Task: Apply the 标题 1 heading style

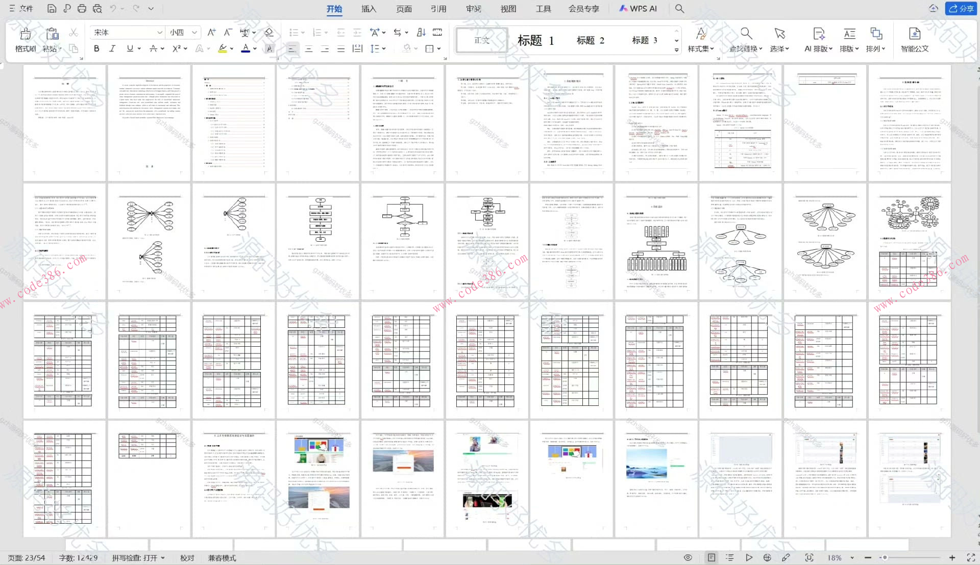Action: point(535,40)
